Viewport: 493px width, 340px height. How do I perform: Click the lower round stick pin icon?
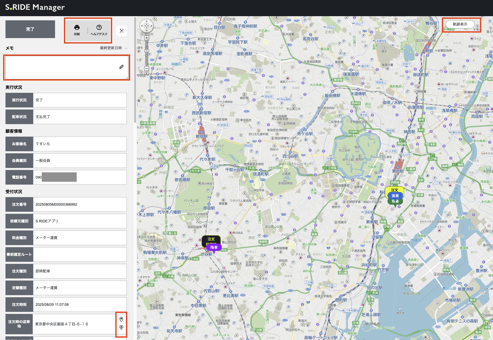[121, 327]
